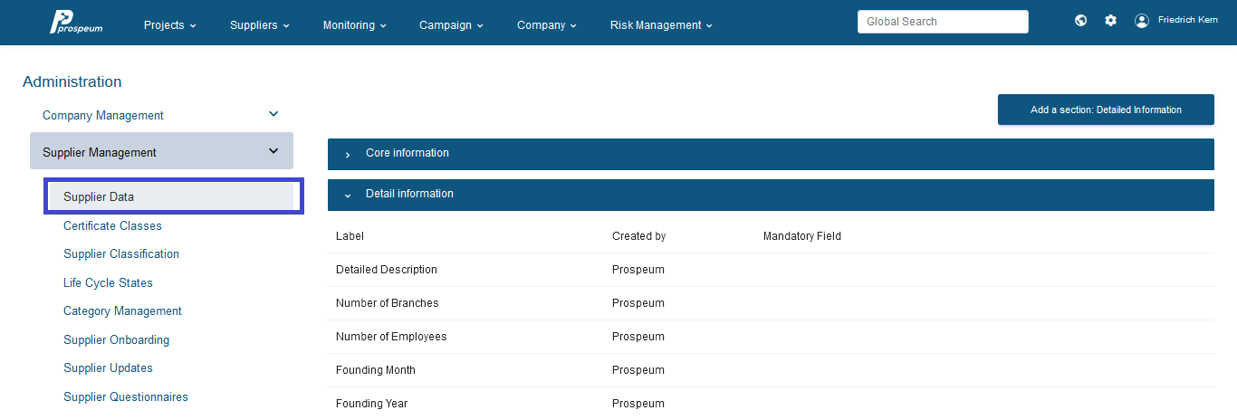
Task: Select Life Cycle States in sidebar
Action: pos(108,282)
